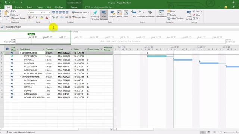Image resolution: width=239 pixels, height=134 pixels.
Task: Mark task 50% complete
Action: [60, 12]
